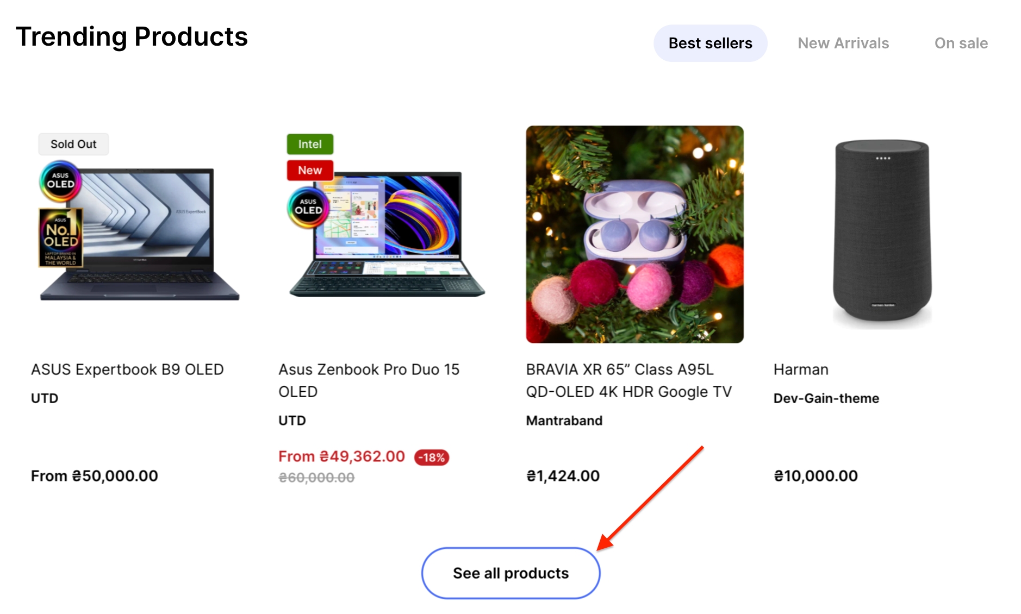
Task: Select the Best sellers tab
Action: 709,43
